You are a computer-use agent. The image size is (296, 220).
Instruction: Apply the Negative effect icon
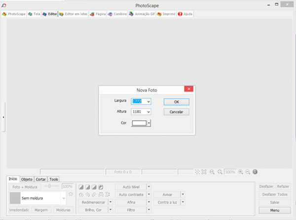[101, 187]
